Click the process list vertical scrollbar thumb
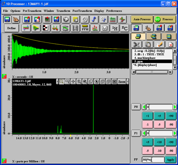Image resolution: width=178 pixels, height=165 pixels. (x=175, y=60)
